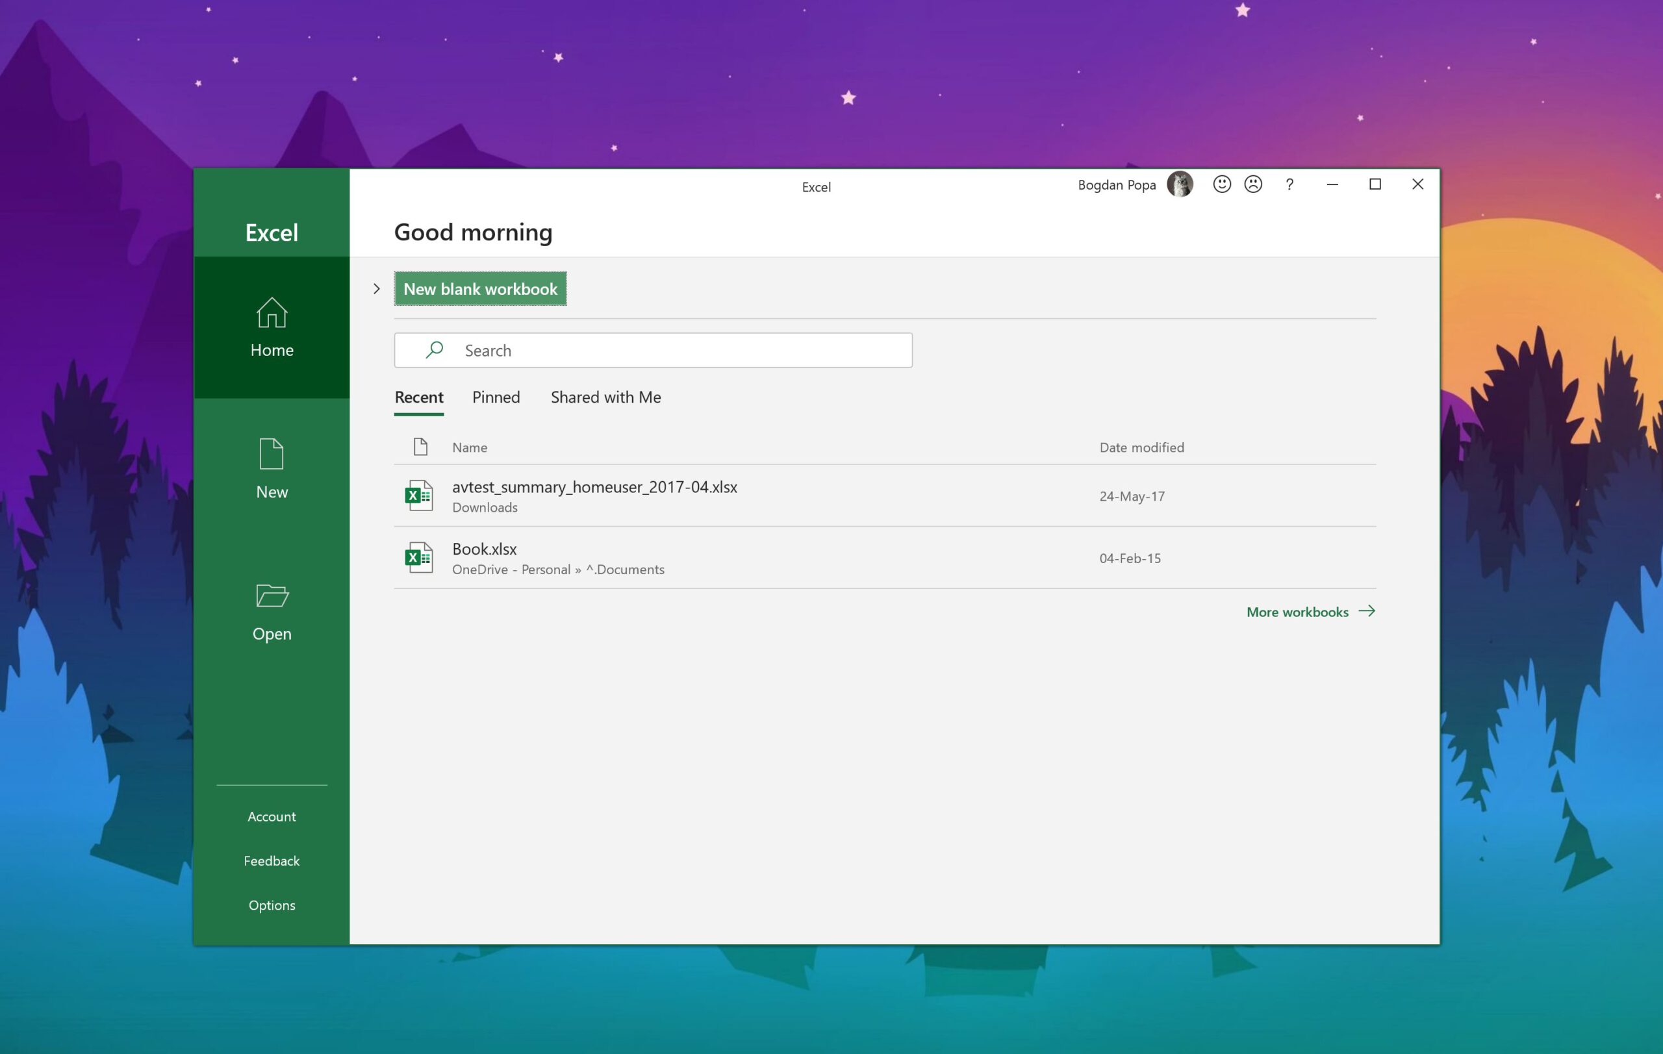Open the Account page
Image resolution: width=1663 pixels, height=1054 pixels.
pyautogui.click(x=272, y=816)
